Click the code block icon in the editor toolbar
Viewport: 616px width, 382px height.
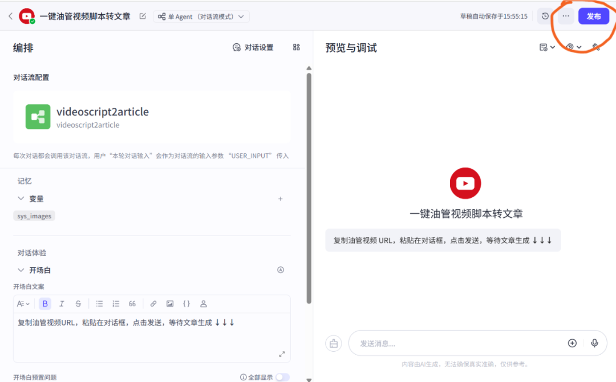[187, 303]
